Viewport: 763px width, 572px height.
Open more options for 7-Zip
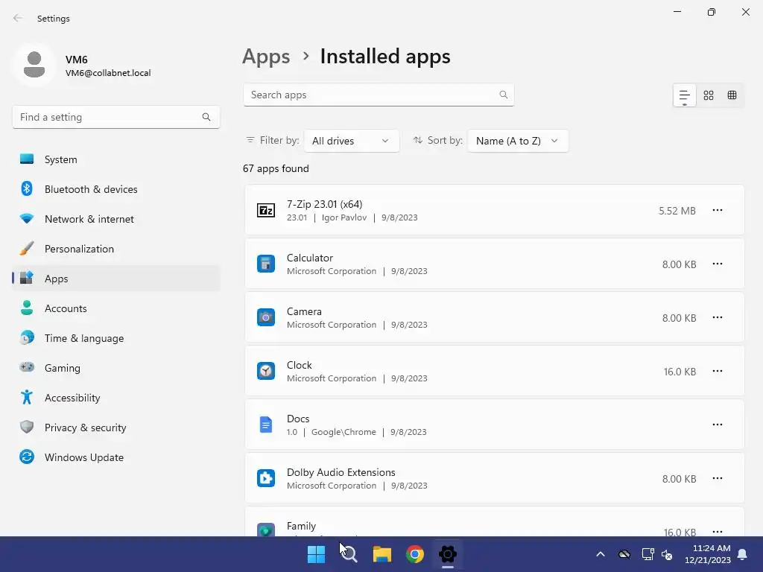pos(718,210)
